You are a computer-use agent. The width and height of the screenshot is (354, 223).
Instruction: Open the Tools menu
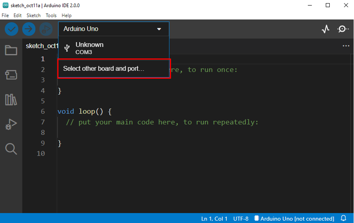(x=51, y=15)
